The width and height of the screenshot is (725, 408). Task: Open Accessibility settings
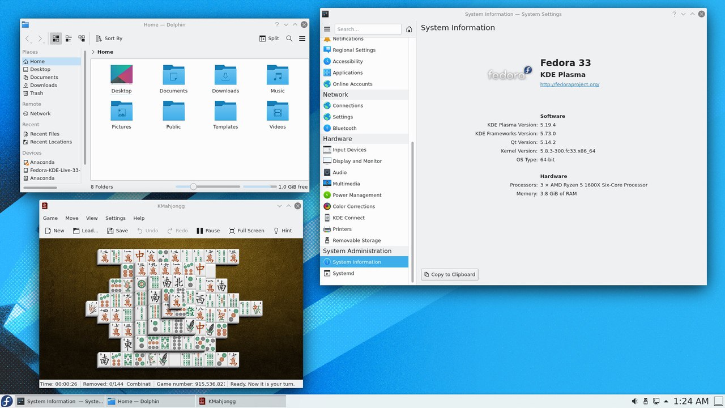pyautogui.click(x=364, y=61)
